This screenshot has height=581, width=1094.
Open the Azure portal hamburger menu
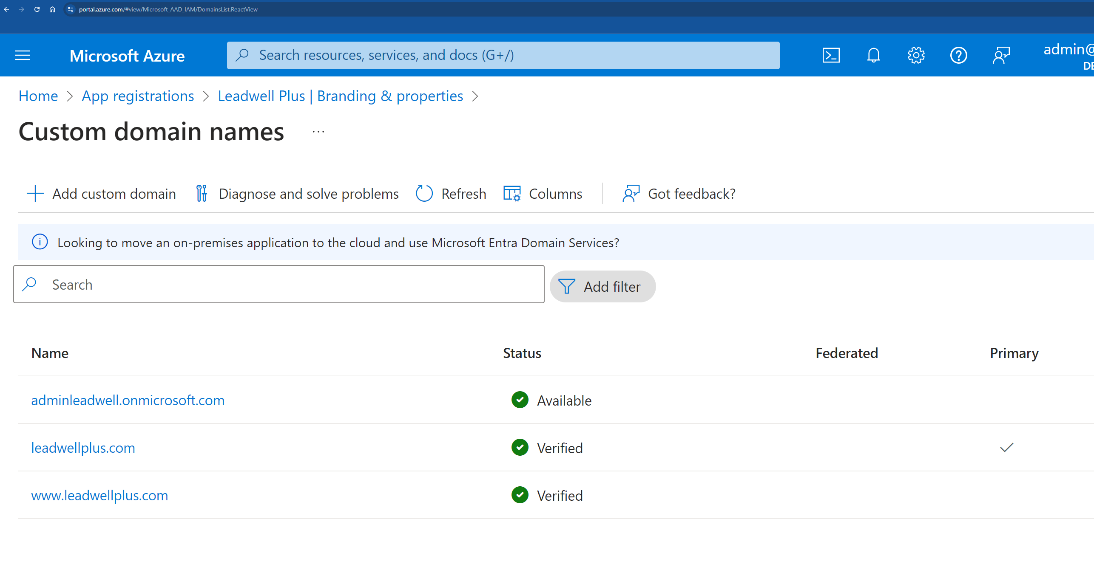pyautogui.click(x=23, y=55)
